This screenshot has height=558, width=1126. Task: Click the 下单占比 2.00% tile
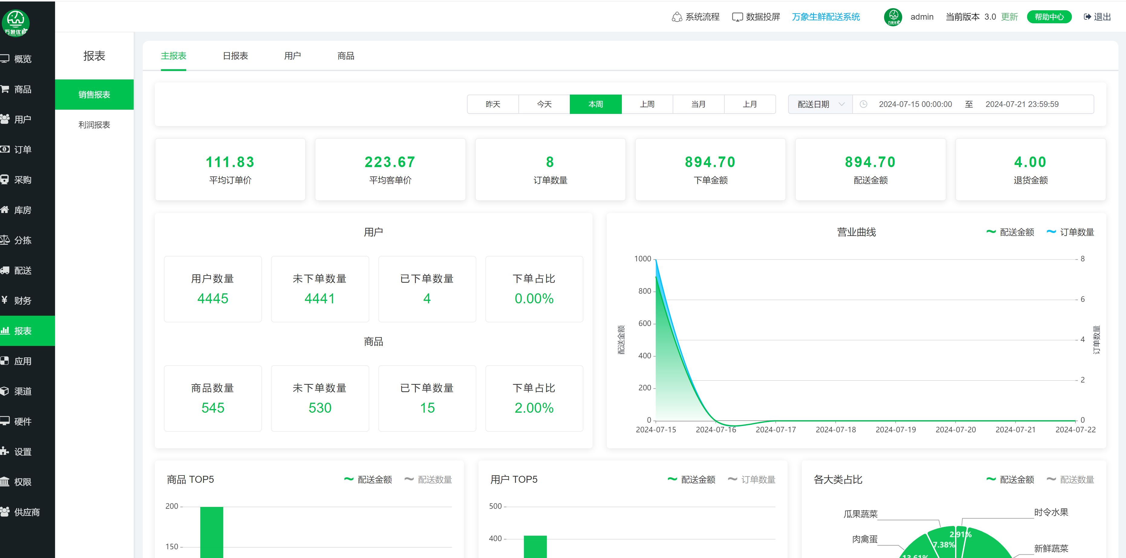tap(534, 398)
